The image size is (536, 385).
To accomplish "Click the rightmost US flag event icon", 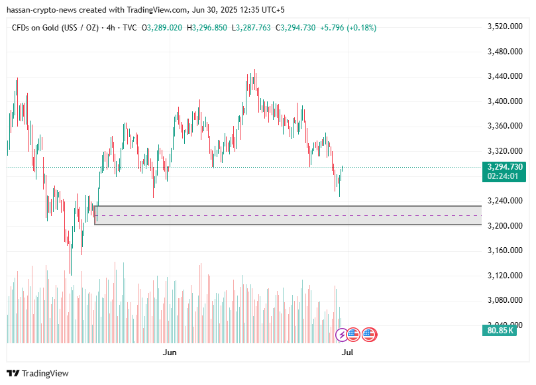I will coord(370,335).
